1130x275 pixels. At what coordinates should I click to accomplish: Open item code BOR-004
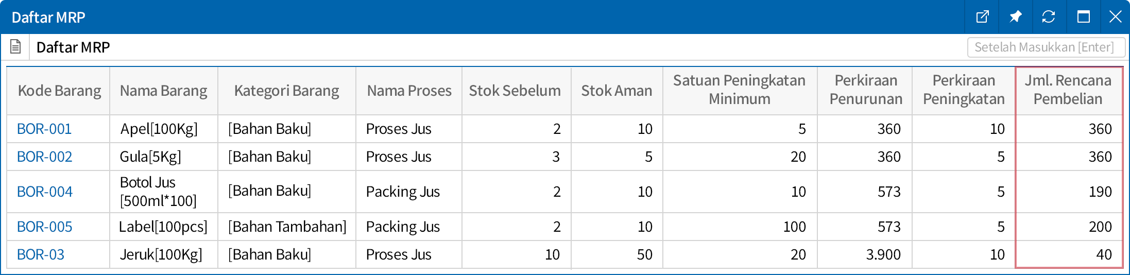tap(45, 192)
